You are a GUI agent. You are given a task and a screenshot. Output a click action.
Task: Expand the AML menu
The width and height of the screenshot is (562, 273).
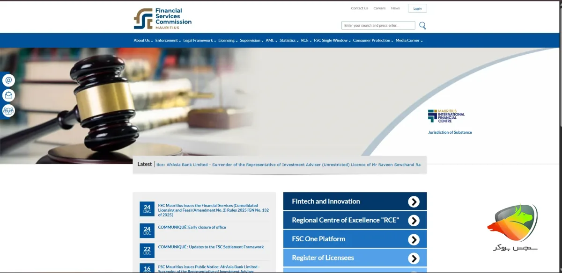pyautogui.click(x=272, y=41)
